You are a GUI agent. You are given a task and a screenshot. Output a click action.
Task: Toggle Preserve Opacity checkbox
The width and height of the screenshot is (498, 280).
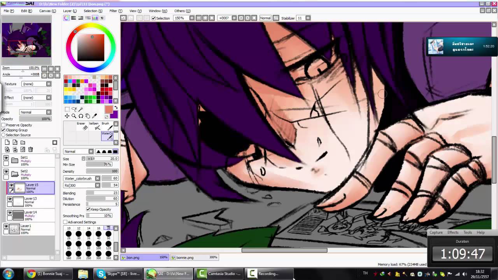[4, 125]
